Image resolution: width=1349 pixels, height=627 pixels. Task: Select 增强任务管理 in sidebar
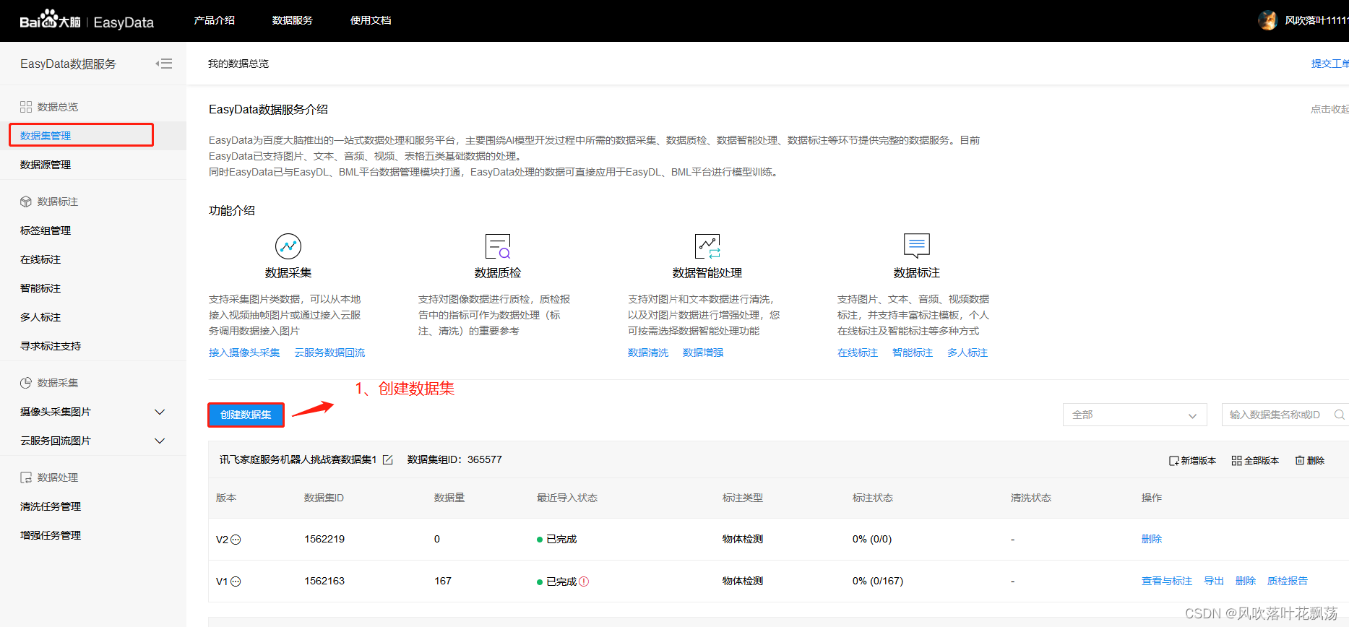click(51, 535)
